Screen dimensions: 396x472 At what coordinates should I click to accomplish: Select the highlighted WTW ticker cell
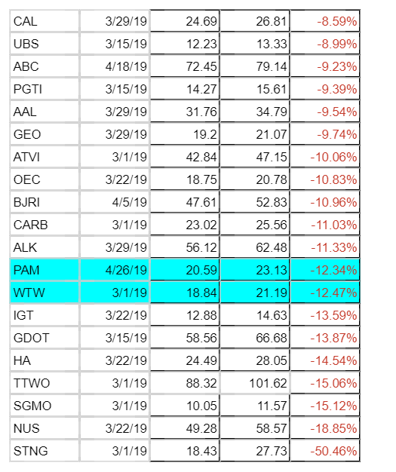(45, 293)
